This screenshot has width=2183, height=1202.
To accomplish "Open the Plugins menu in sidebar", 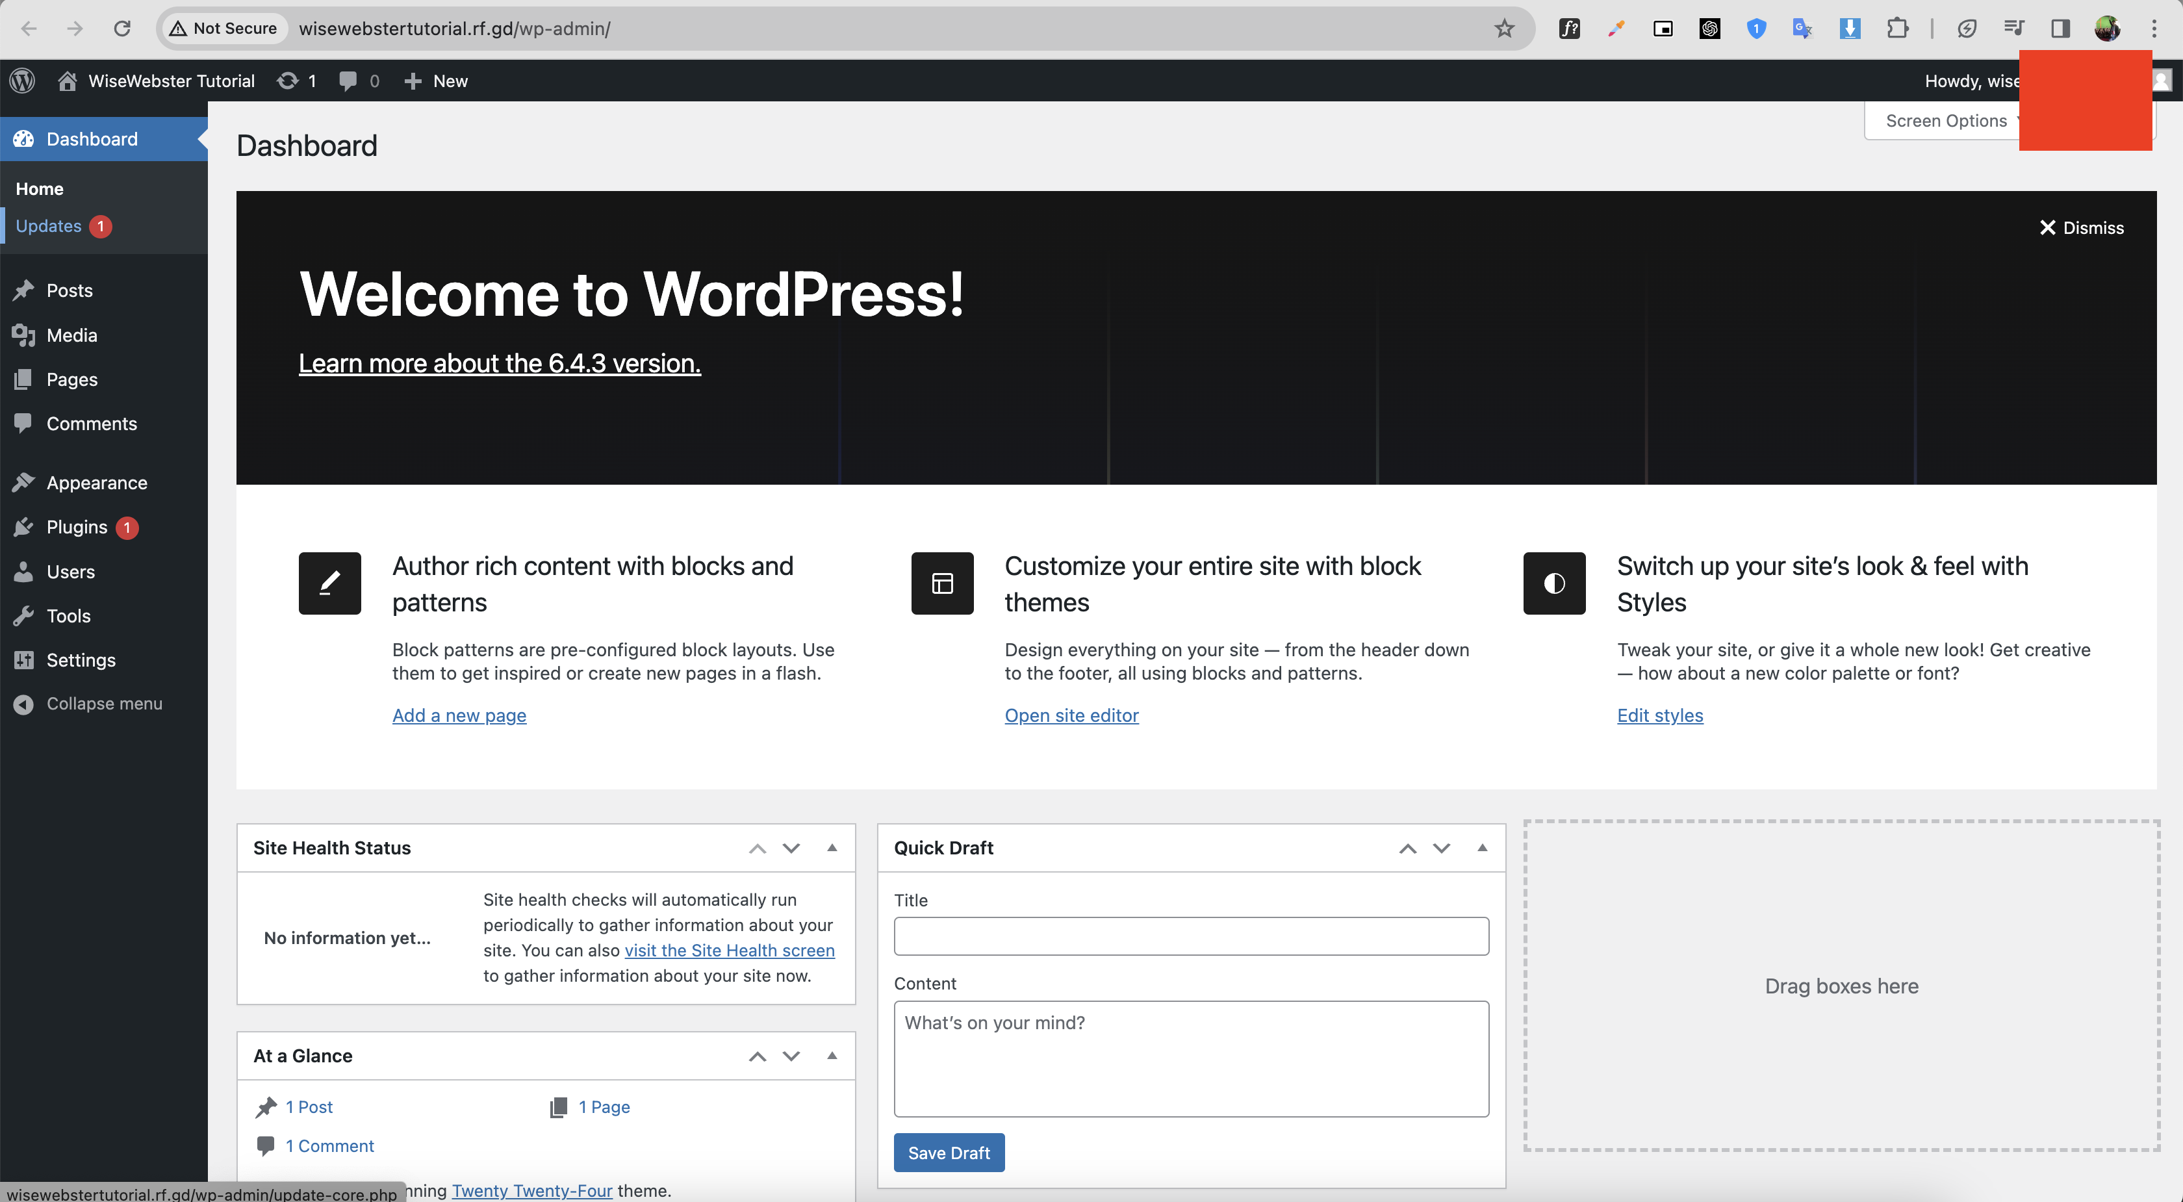I will 76,526.
